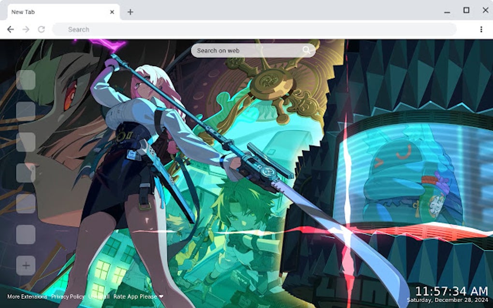Click the back navigation arrow
This screenshot has height=308, width=493.
point(11,29)
